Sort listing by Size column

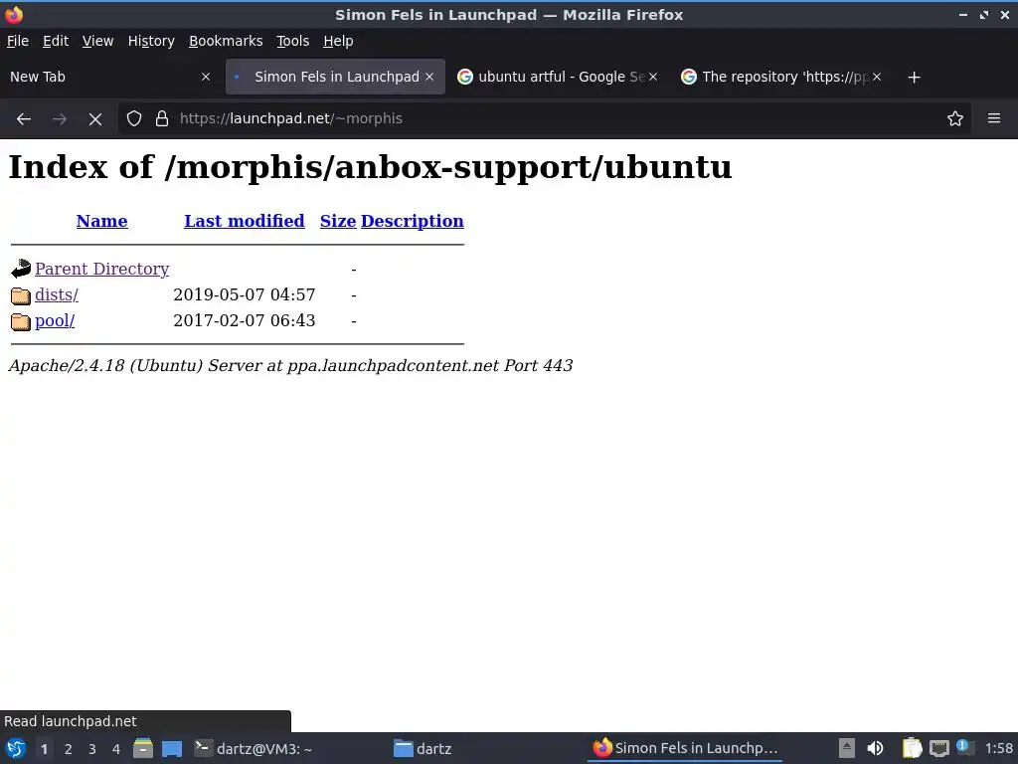pos(338,221)
